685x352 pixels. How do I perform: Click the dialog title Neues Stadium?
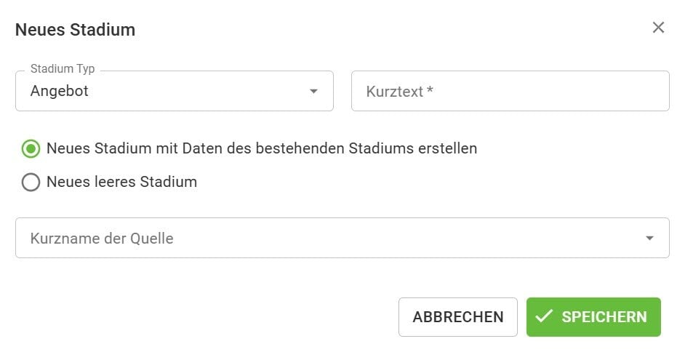point(75,30)
